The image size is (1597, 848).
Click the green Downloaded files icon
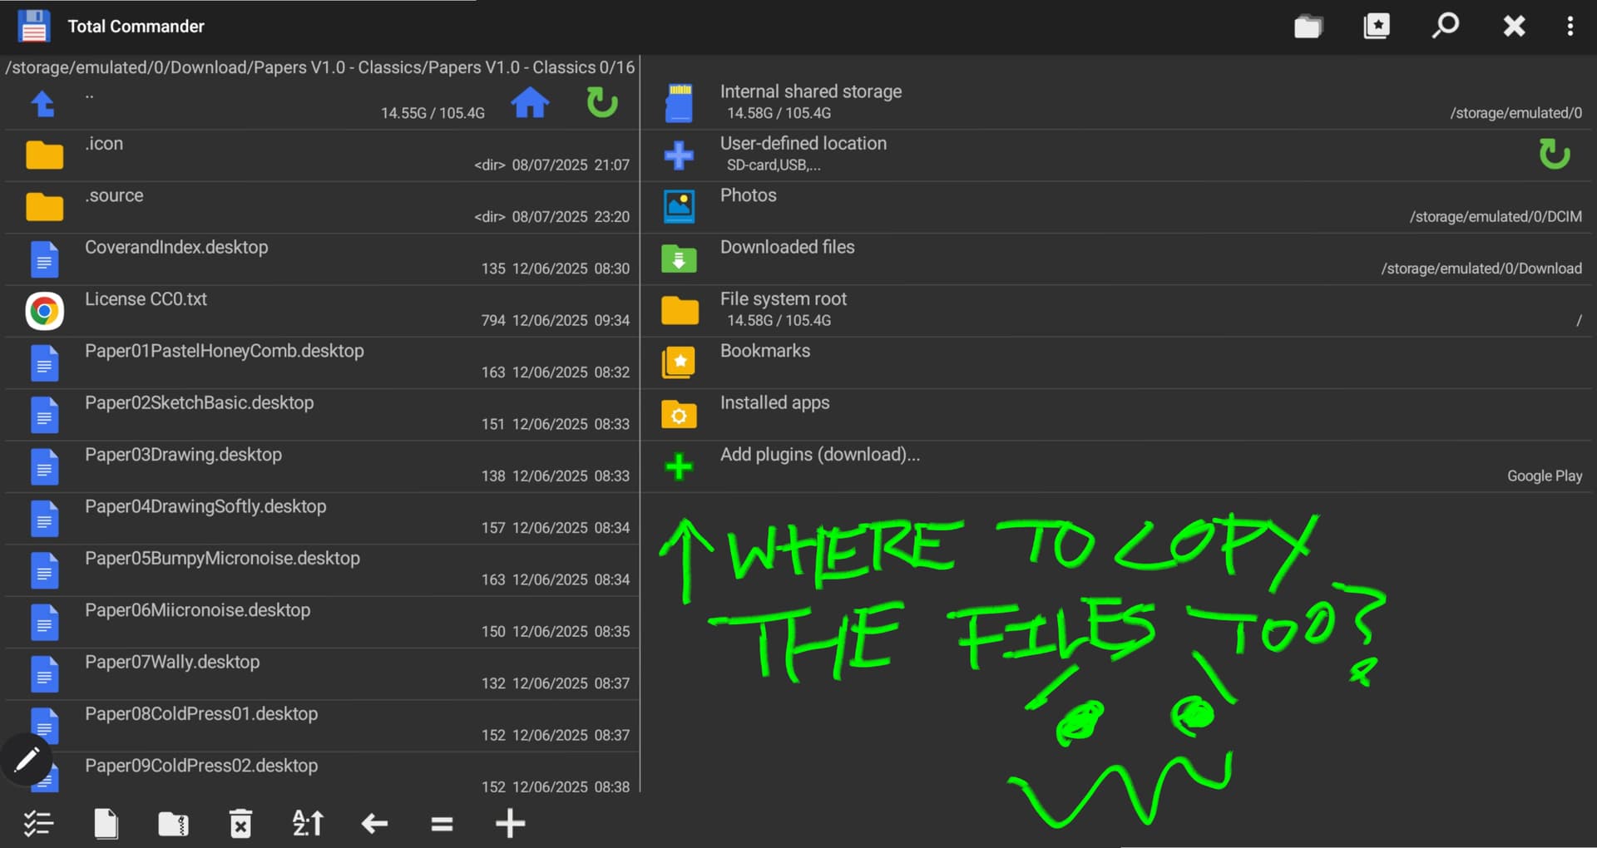click(x=679, y=259)
